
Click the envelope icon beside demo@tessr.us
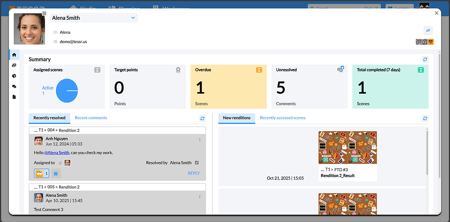(56, 42)
